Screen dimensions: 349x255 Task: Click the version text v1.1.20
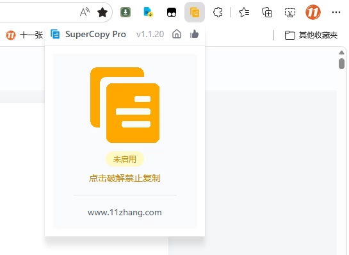tap(150, 35)
